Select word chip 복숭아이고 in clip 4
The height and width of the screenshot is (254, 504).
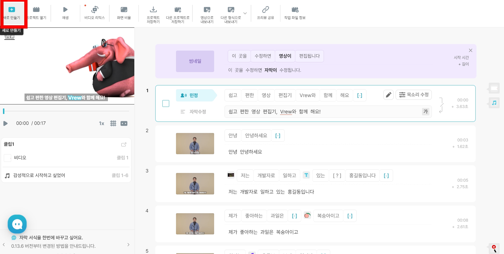pyautogui.click(x=328, y=216)
